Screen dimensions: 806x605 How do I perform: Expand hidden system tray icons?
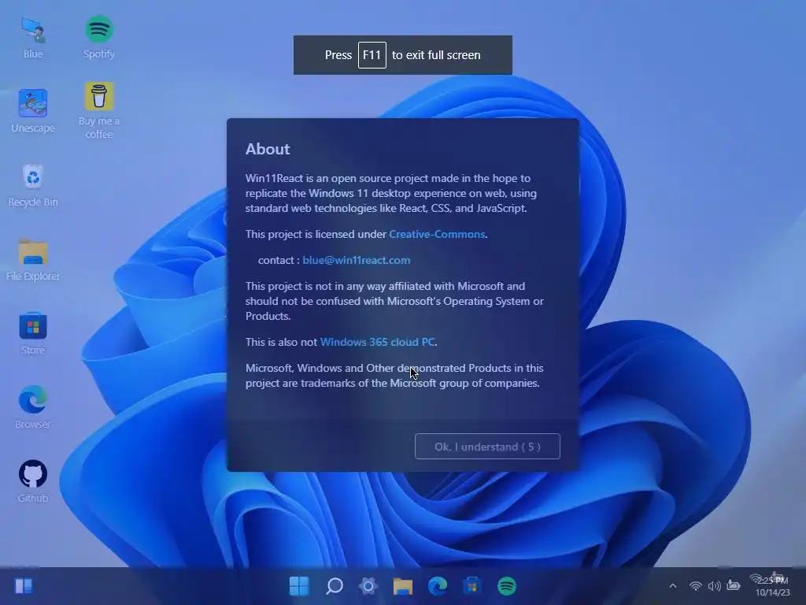coord(673,586)
